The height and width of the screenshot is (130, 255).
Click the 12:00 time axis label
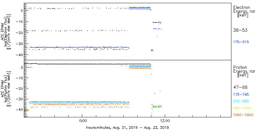[165, 121]
